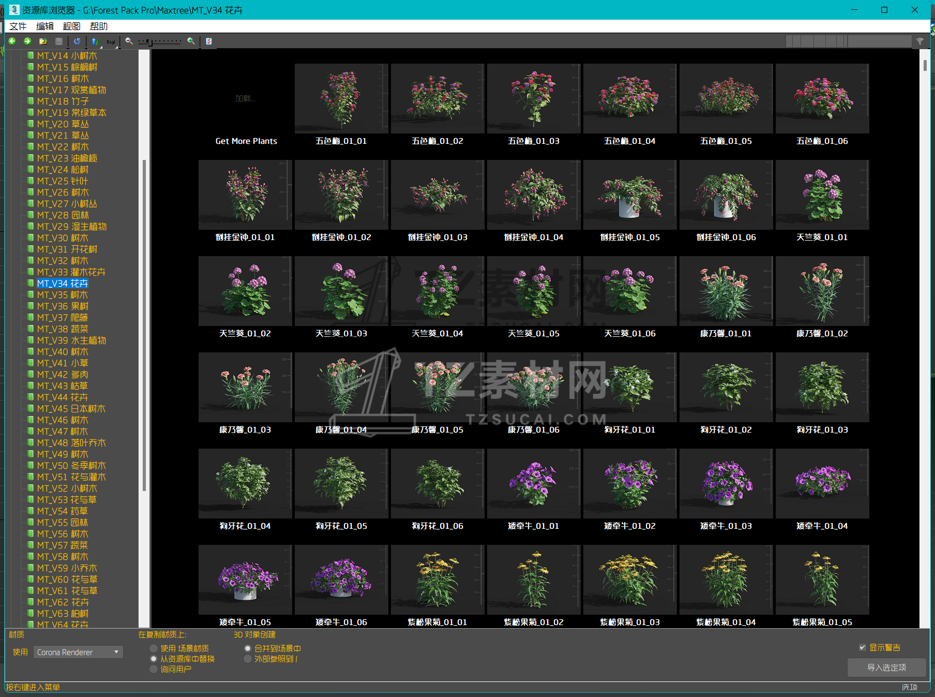Go forward with the green right arrow

click(x=27, y=41)
